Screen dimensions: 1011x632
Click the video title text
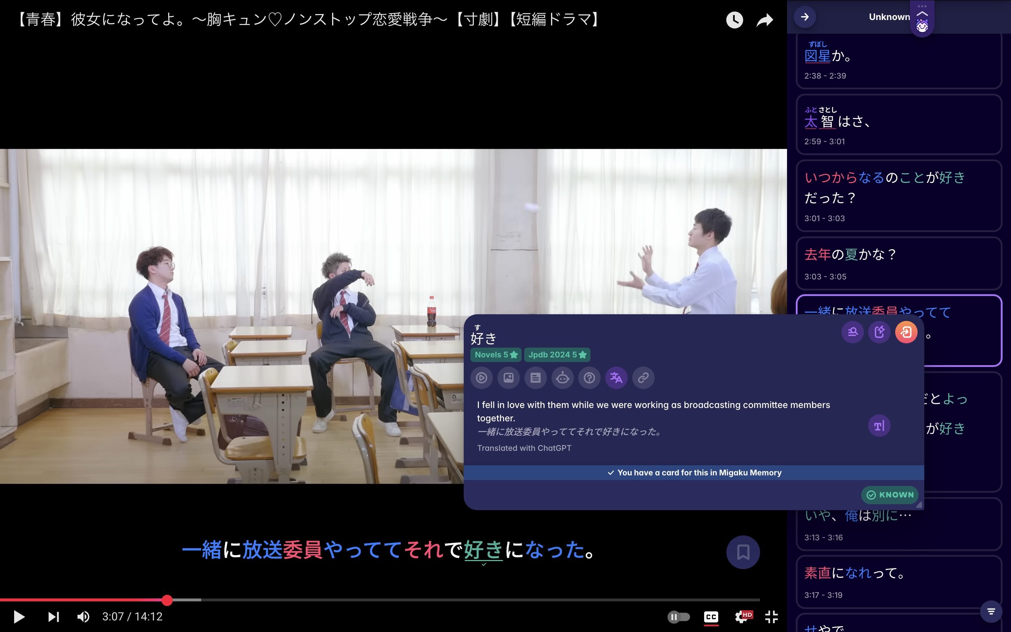click(x=308, y=19)
